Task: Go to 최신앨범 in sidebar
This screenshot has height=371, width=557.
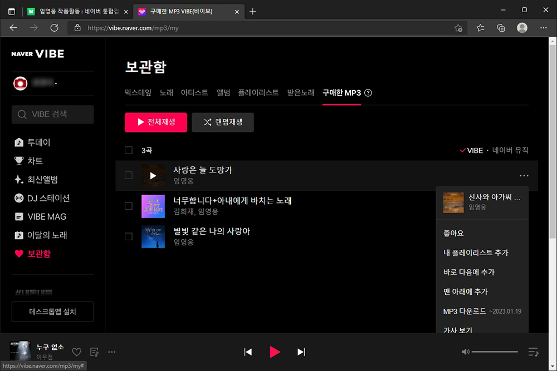Action: point(36,180)
